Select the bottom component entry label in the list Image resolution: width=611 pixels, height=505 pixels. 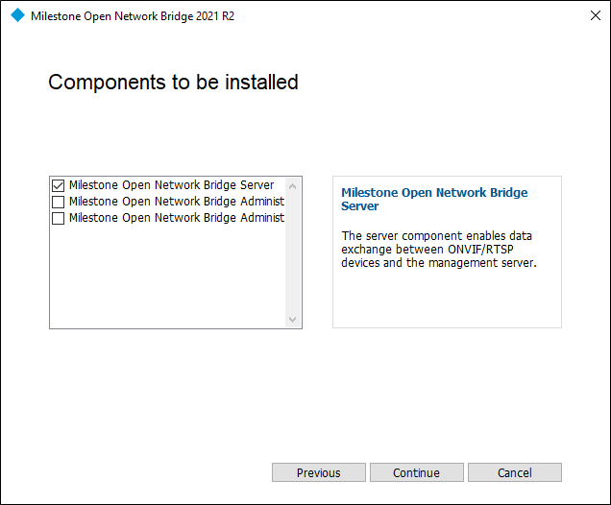176,218
